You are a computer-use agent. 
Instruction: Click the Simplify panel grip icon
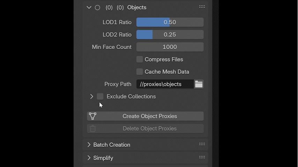[x=202, y=157]
